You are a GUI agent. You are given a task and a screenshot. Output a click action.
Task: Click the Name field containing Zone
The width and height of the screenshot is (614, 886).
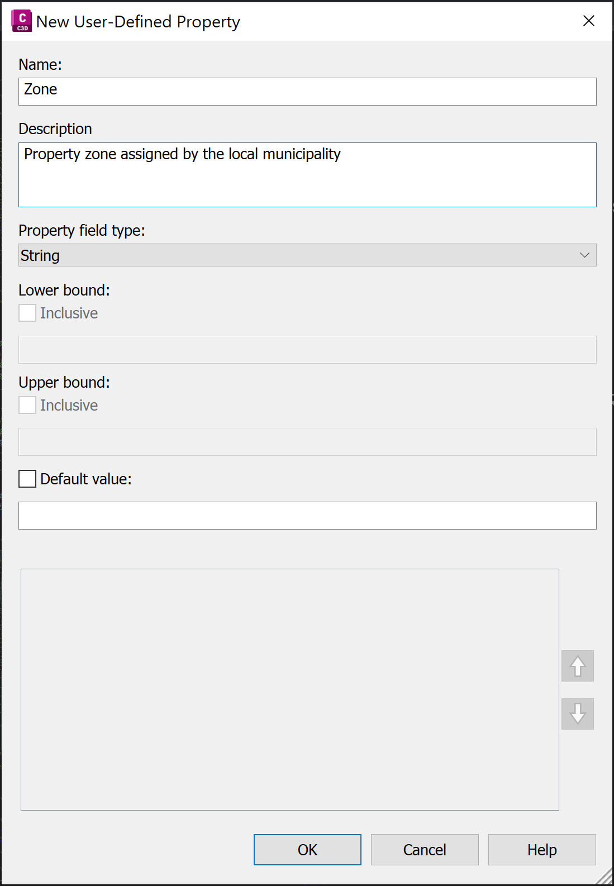tap(307, 92)
